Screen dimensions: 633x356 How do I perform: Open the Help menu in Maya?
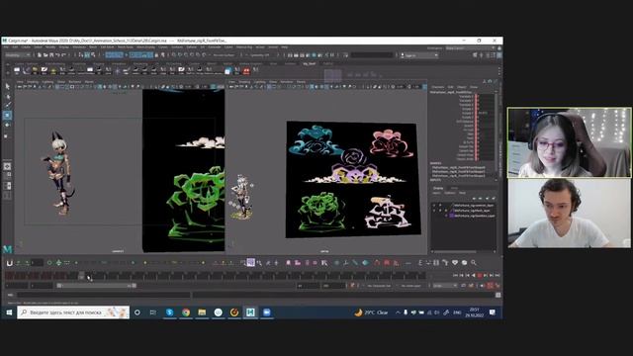(285, 47)
